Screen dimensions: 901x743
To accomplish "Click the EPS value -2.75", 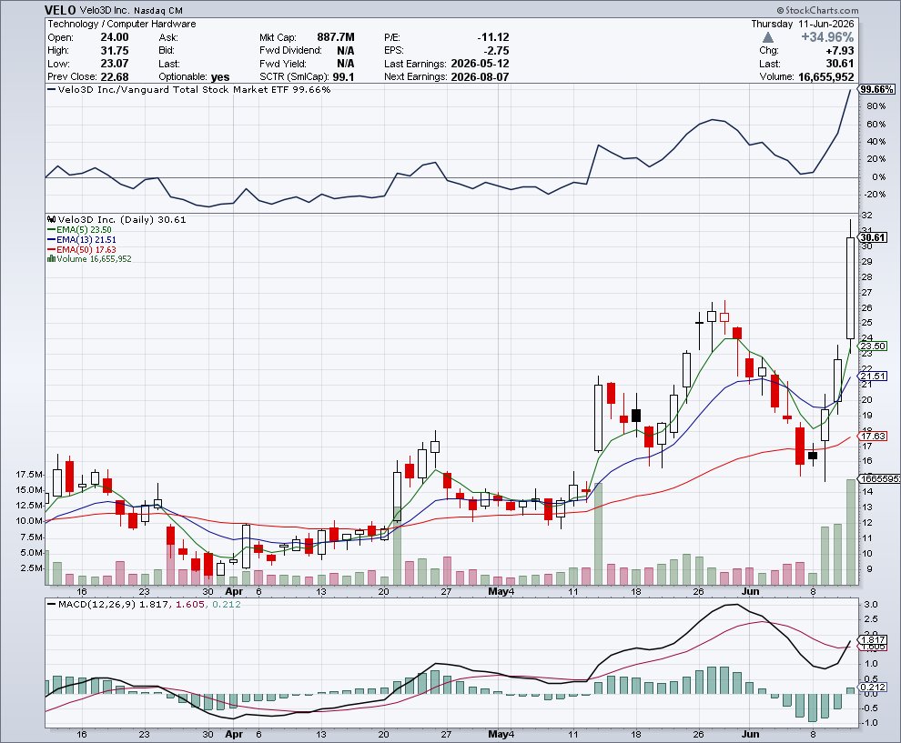I will (x=497, y=51).
